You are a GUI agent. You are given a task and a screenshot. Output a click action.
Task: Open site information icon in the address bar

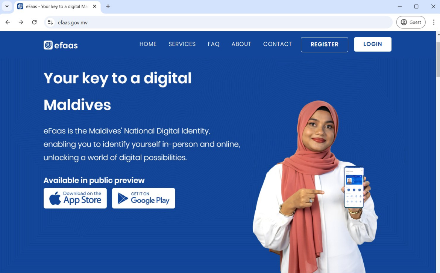click(50, 22)
